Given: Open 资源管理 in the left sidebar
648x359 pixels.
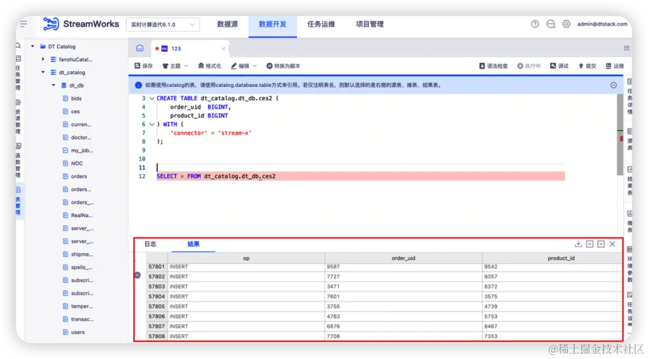Looking at the screenshot, I should click(18, 116).
